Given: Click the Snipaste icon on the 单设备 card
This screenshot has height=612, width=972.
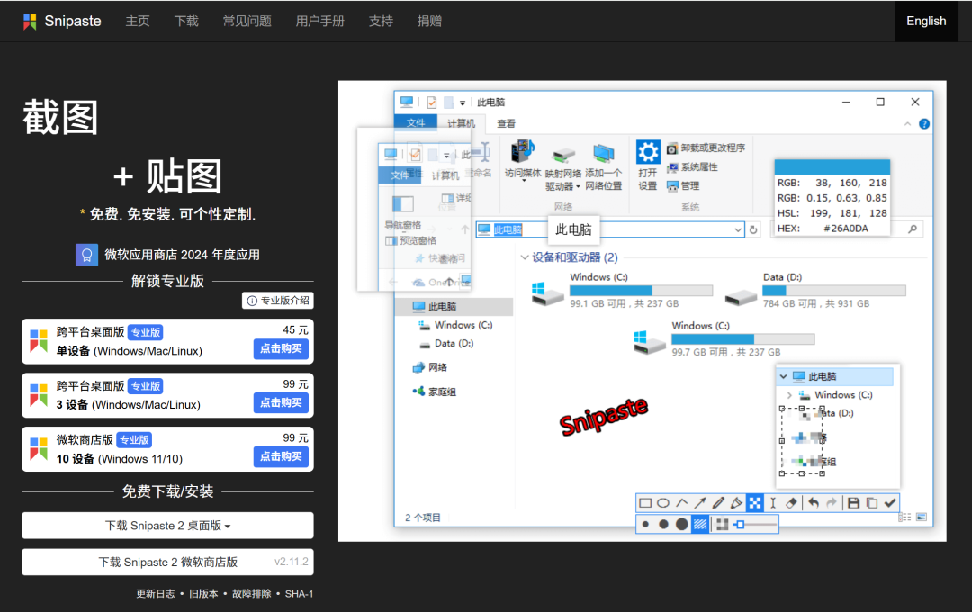Looking at the screenshot, I should click(39, 341).
